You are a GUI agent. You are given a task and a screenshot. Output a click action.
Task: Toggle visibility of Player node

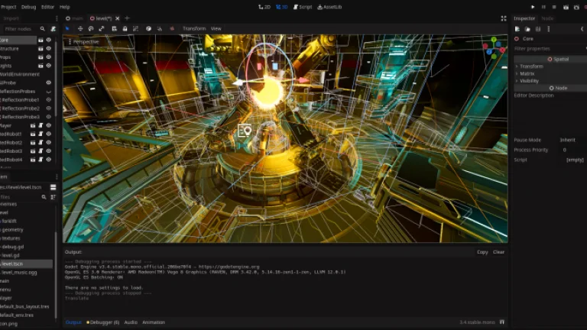coord(49,126)
